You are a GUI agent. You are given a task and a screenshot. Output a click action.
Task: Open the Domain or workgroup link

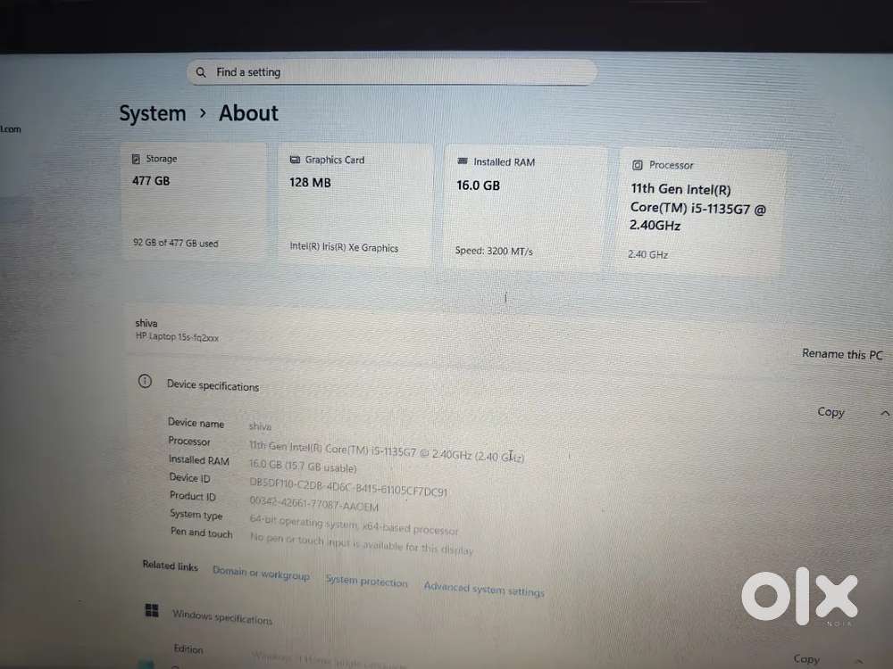[x=261, y=574]
